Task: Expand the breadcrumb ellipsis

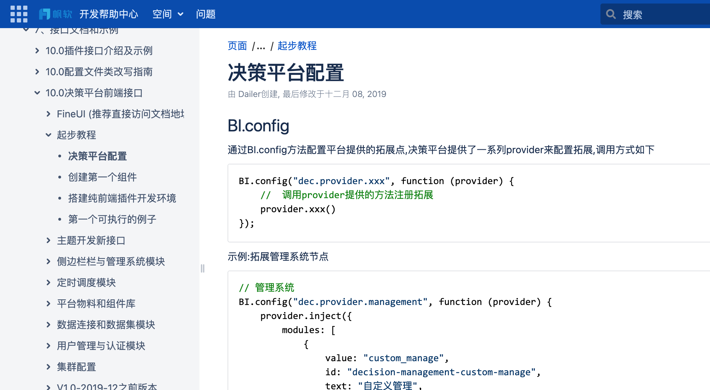Action: click(x=261, y=46)
